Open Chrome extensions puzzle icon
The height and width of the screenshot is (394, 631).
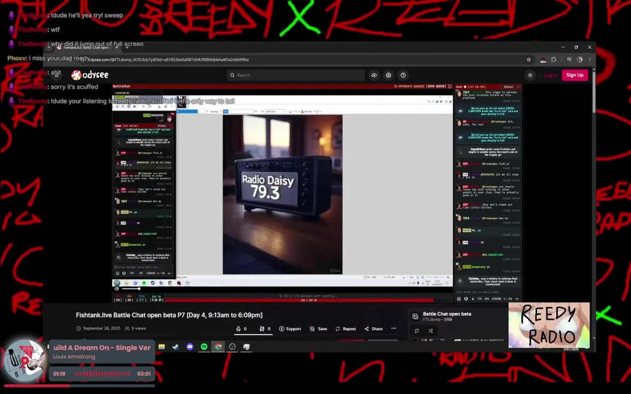point(554,60)
